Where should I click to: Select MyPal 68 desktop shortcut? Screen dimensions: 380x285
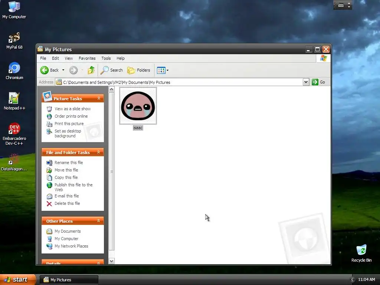coord(14,41)
